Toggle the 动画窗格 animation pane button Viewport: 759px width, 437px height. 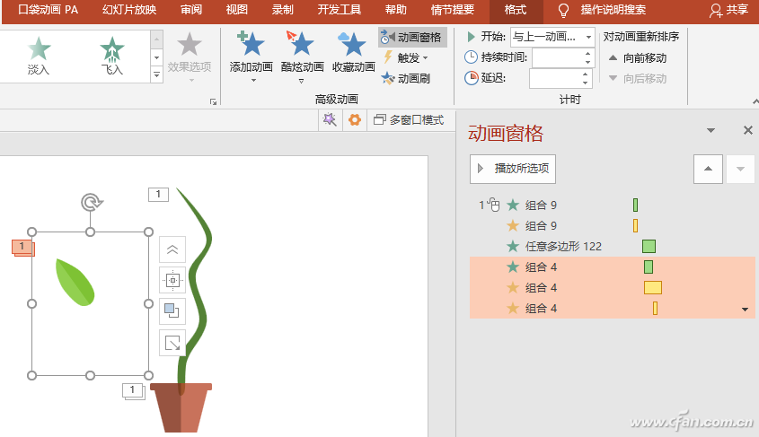412,37
